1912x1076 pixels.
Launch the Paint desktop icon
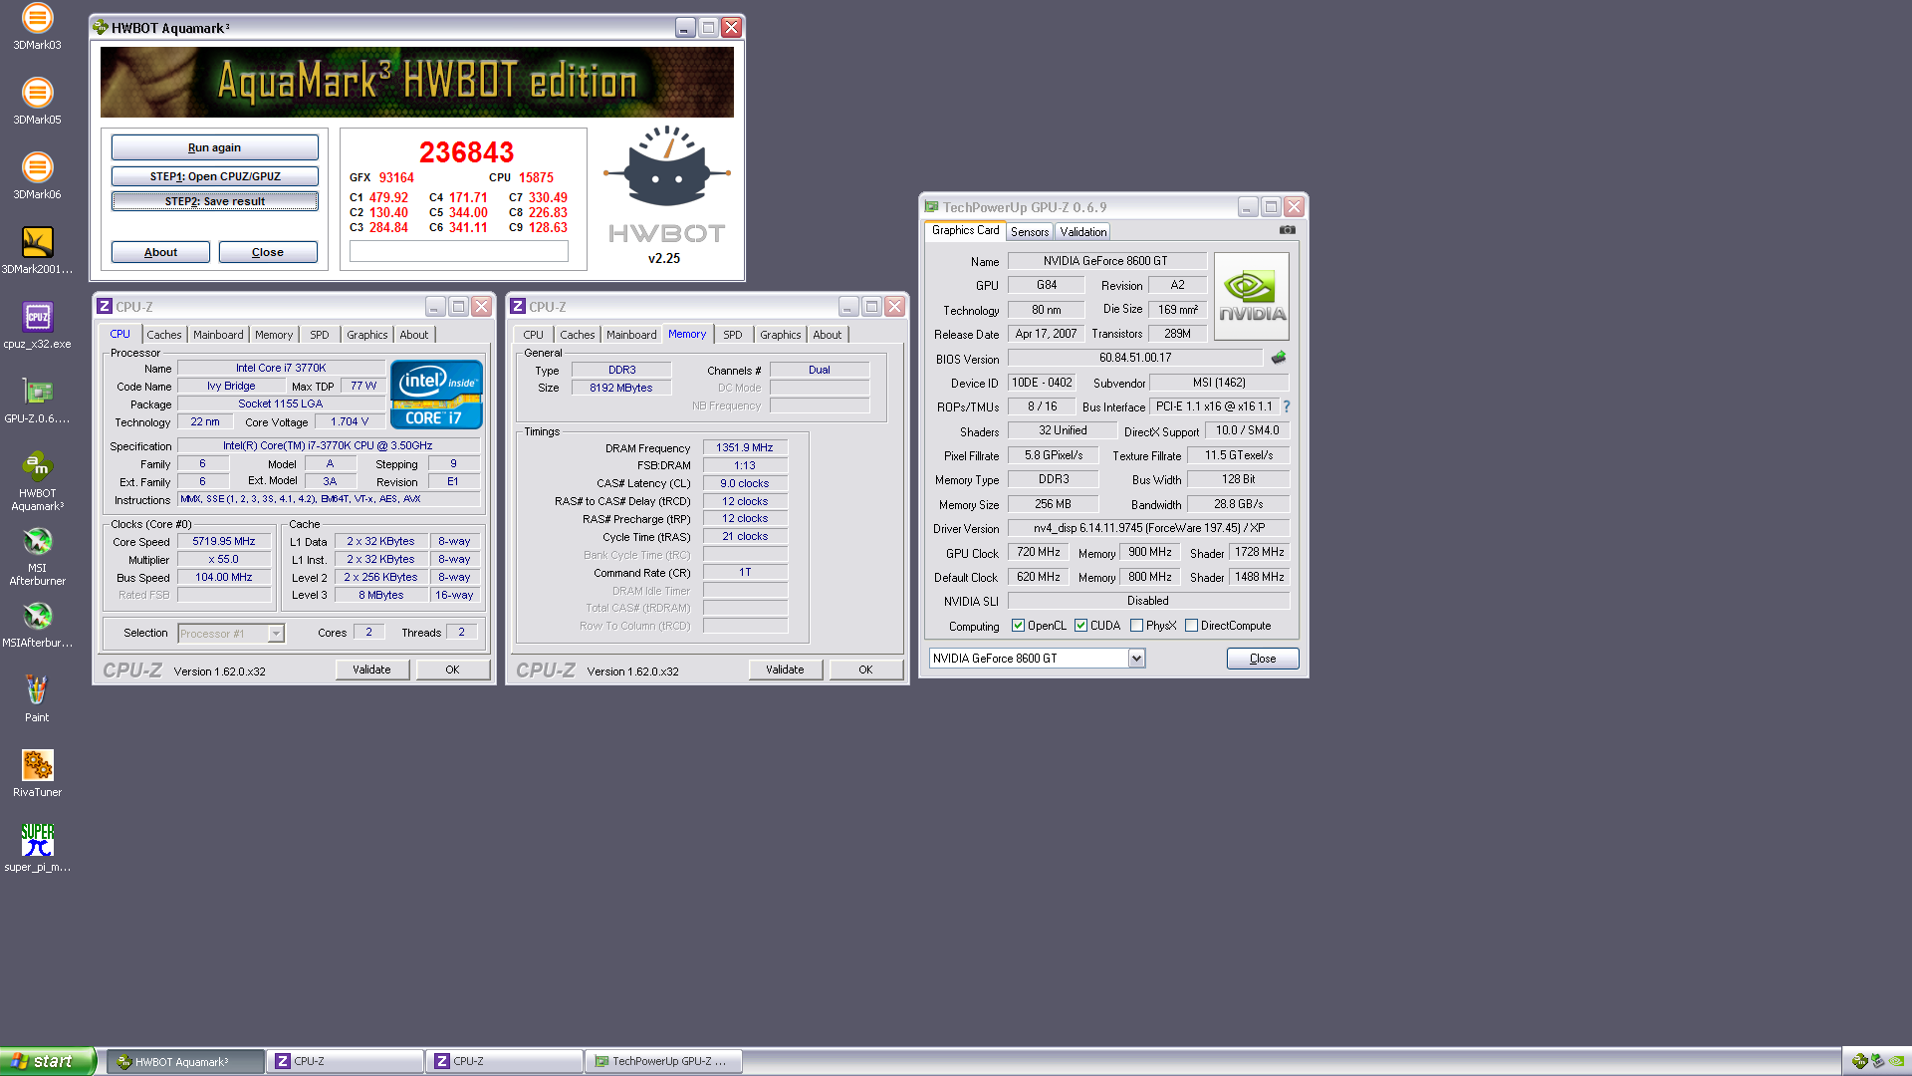[x=37, y=699]
